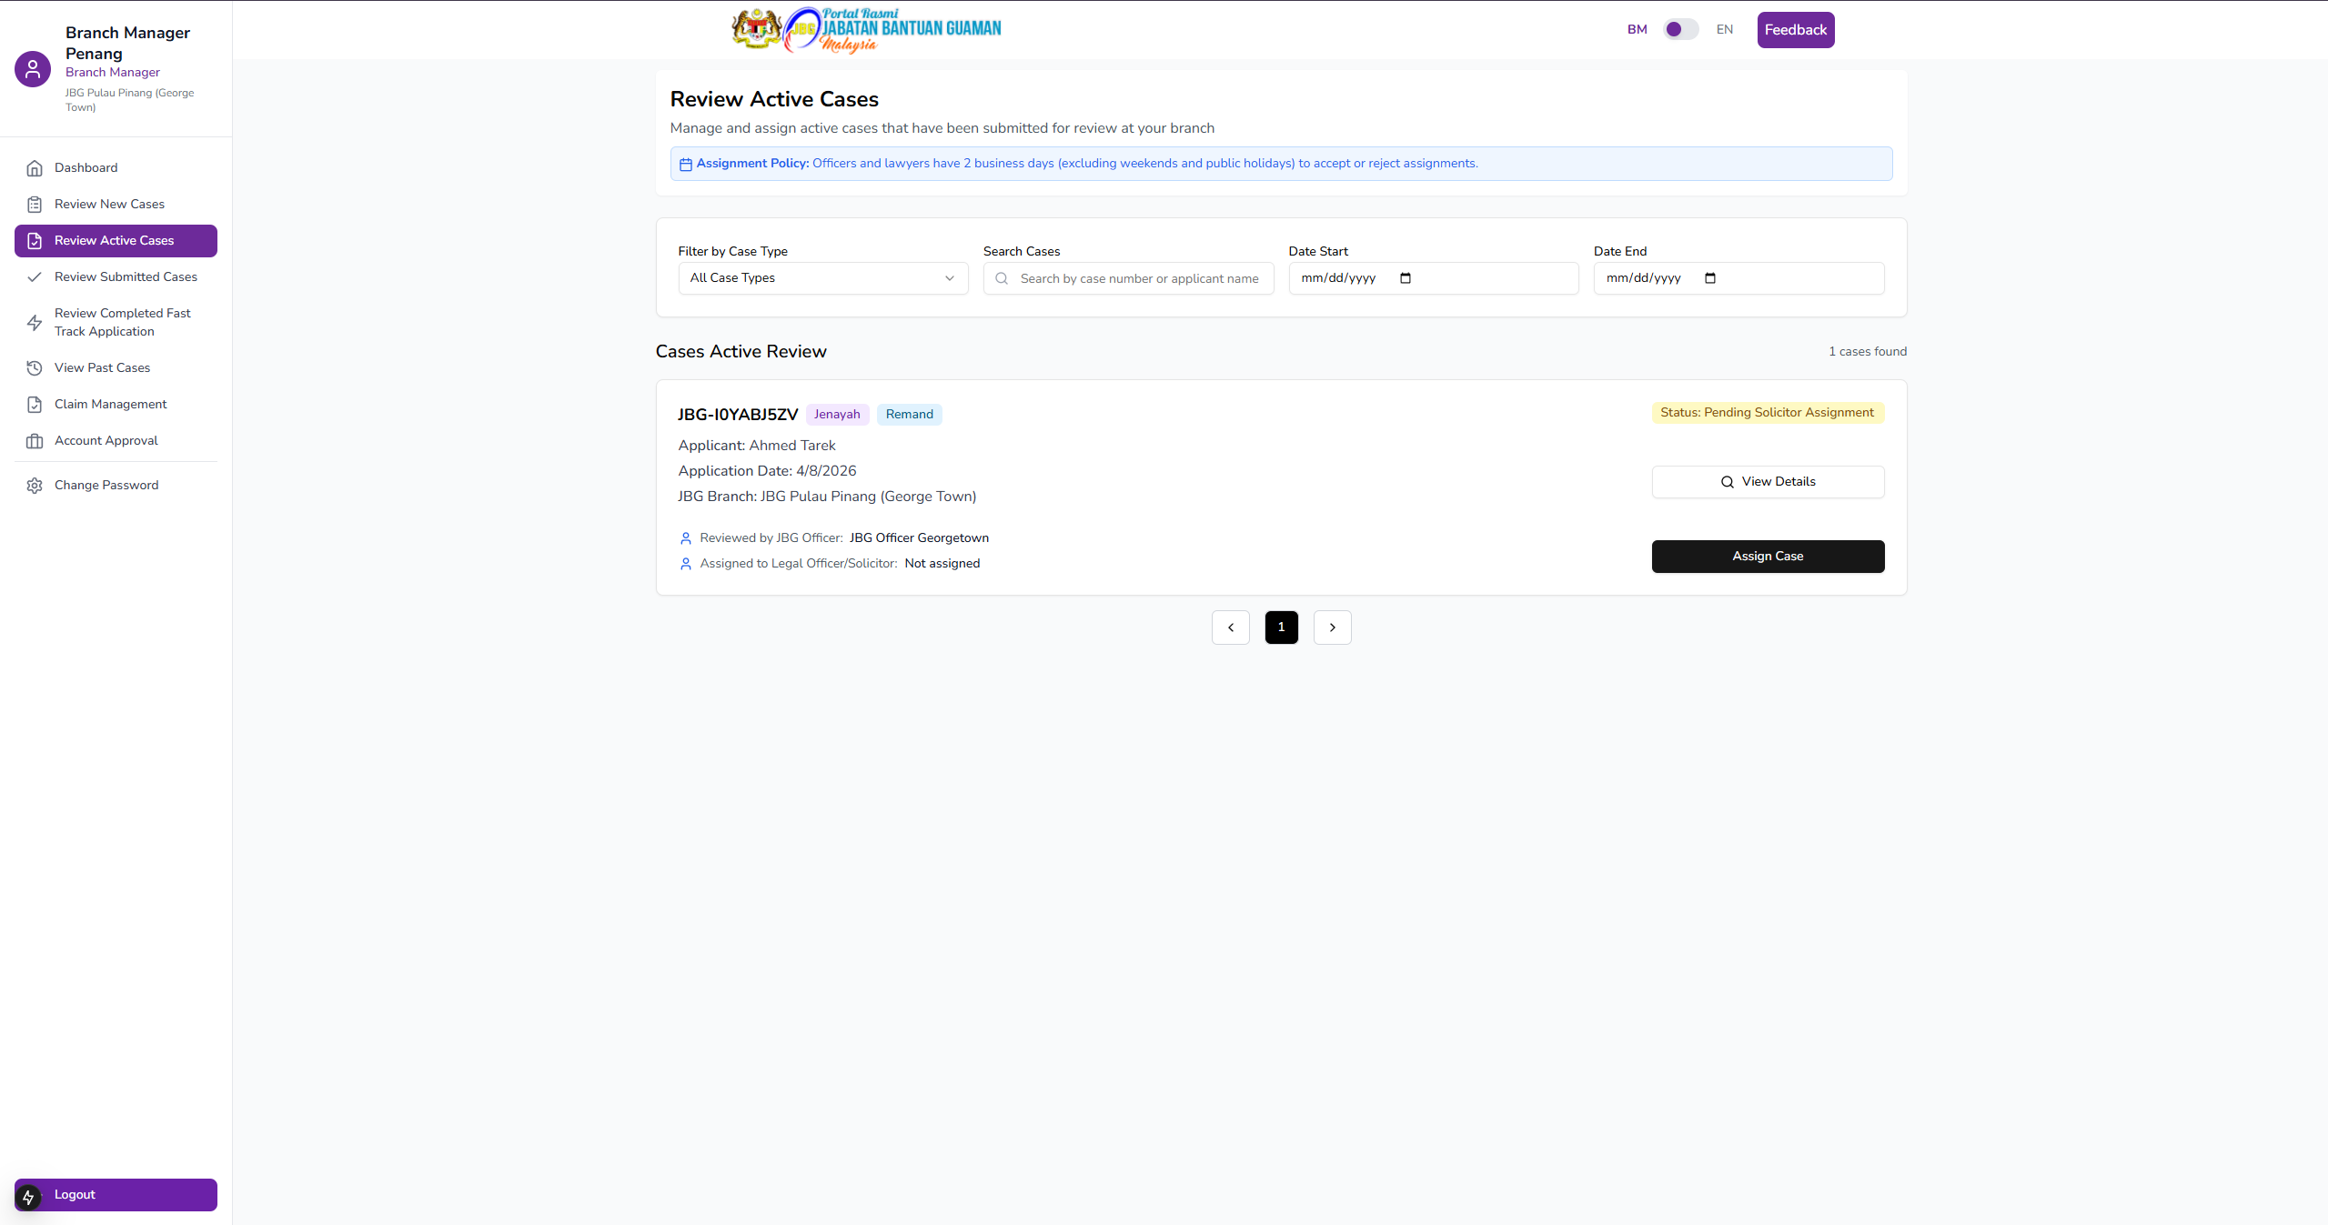Open the Date Start calendar picker icon
2328x1225 pixels.
click(x=1405, y=278)
